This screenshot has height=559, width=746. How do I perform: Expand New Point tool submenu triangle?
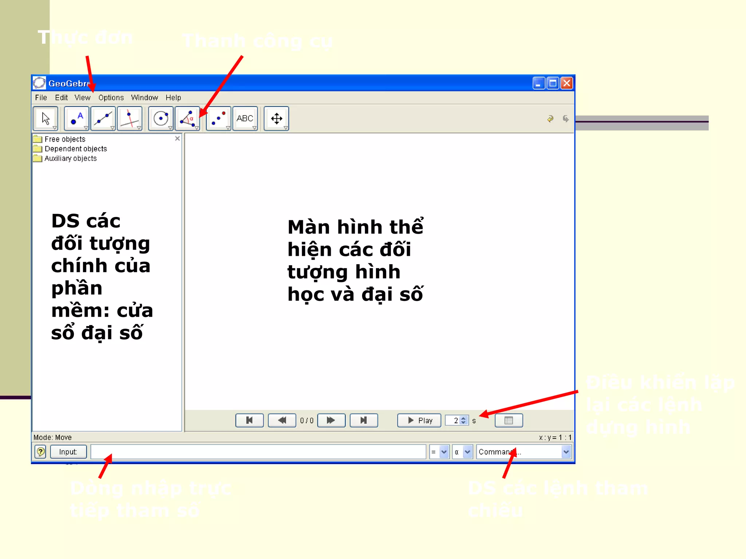point(86,128)
